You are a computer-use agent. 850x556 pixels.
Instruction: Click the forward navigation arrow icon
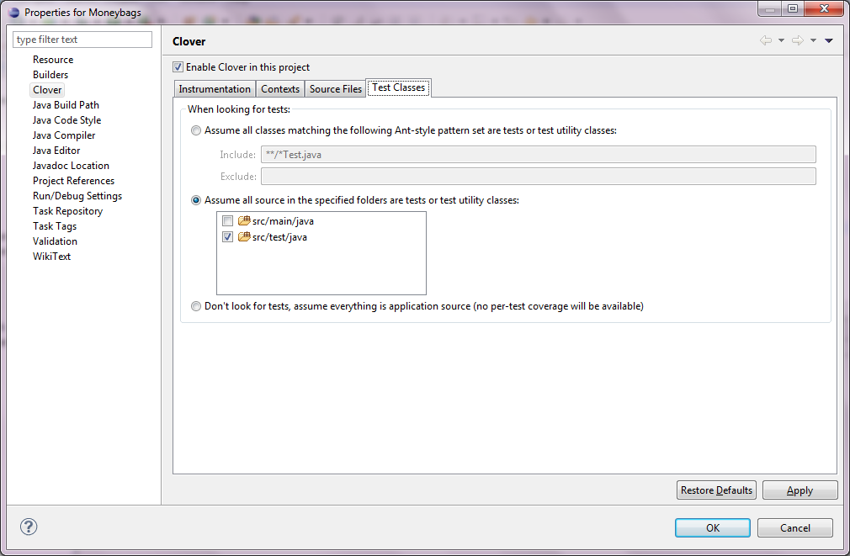797,40
